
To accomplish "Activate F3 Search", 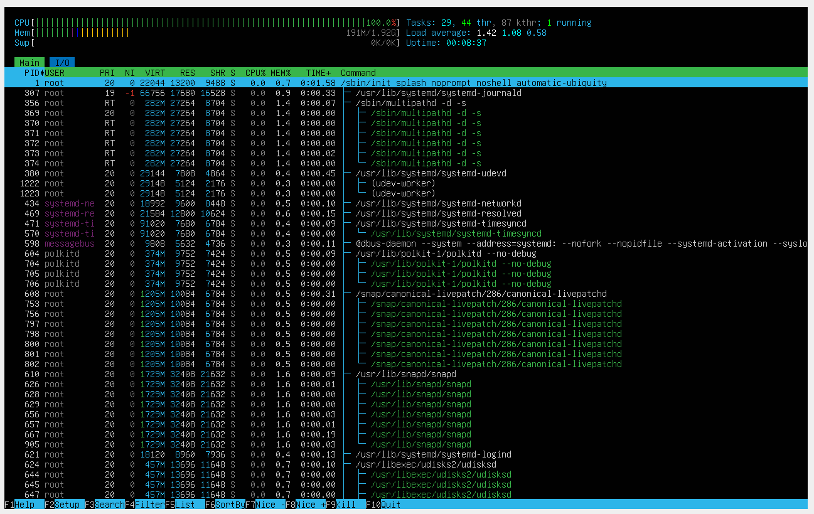I will tap(105, 505).
